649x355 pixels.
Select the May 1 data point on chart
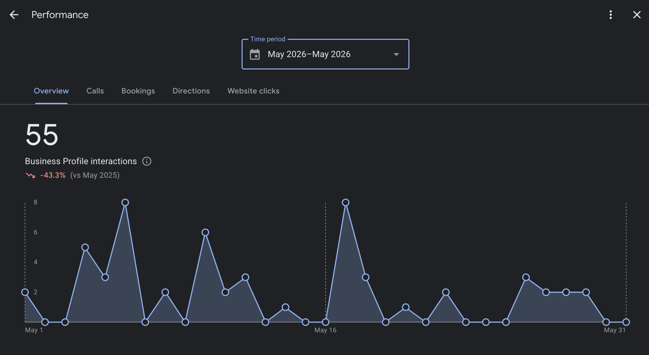pos(25,292)
